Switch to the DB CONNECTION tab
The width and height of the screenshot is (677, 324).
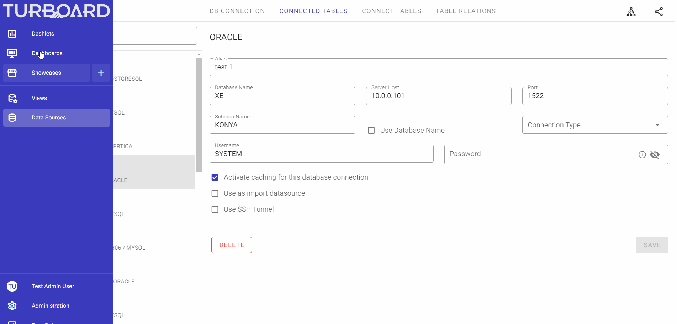click(x=237, y=11)
